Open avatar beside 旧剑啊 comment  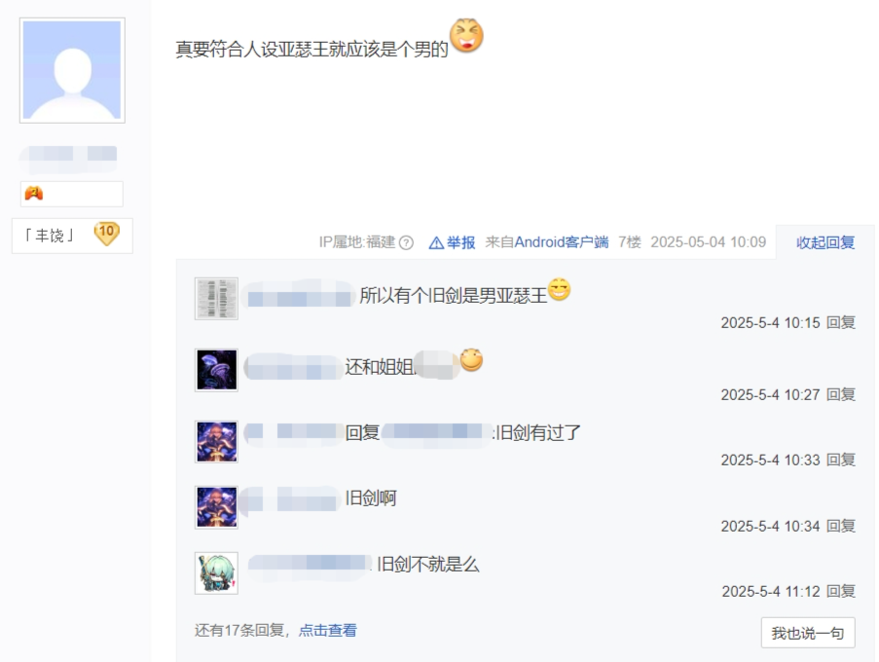[x=216, y=507]
